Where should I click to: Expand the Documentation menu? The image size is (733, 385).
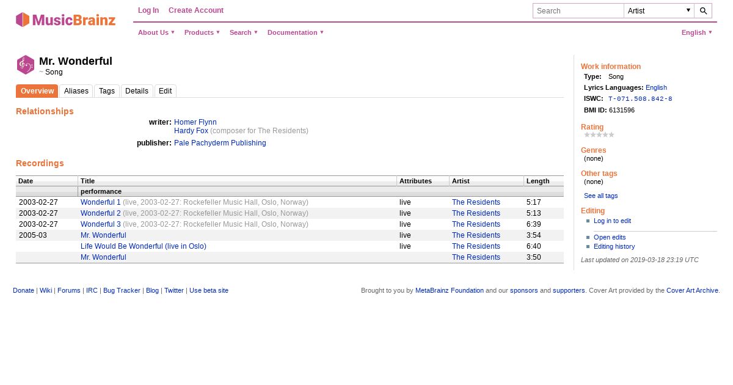[296, 32]
